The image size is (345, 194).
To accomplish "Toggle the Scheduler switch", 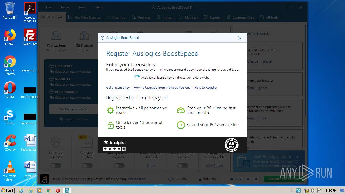I will coord(87,166).
